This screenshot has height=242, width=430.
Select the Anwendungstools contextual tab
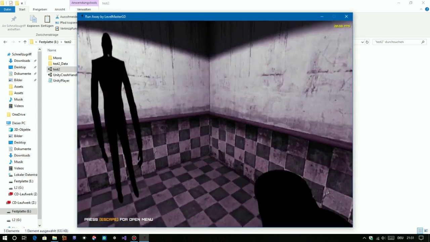pos(84,3)
